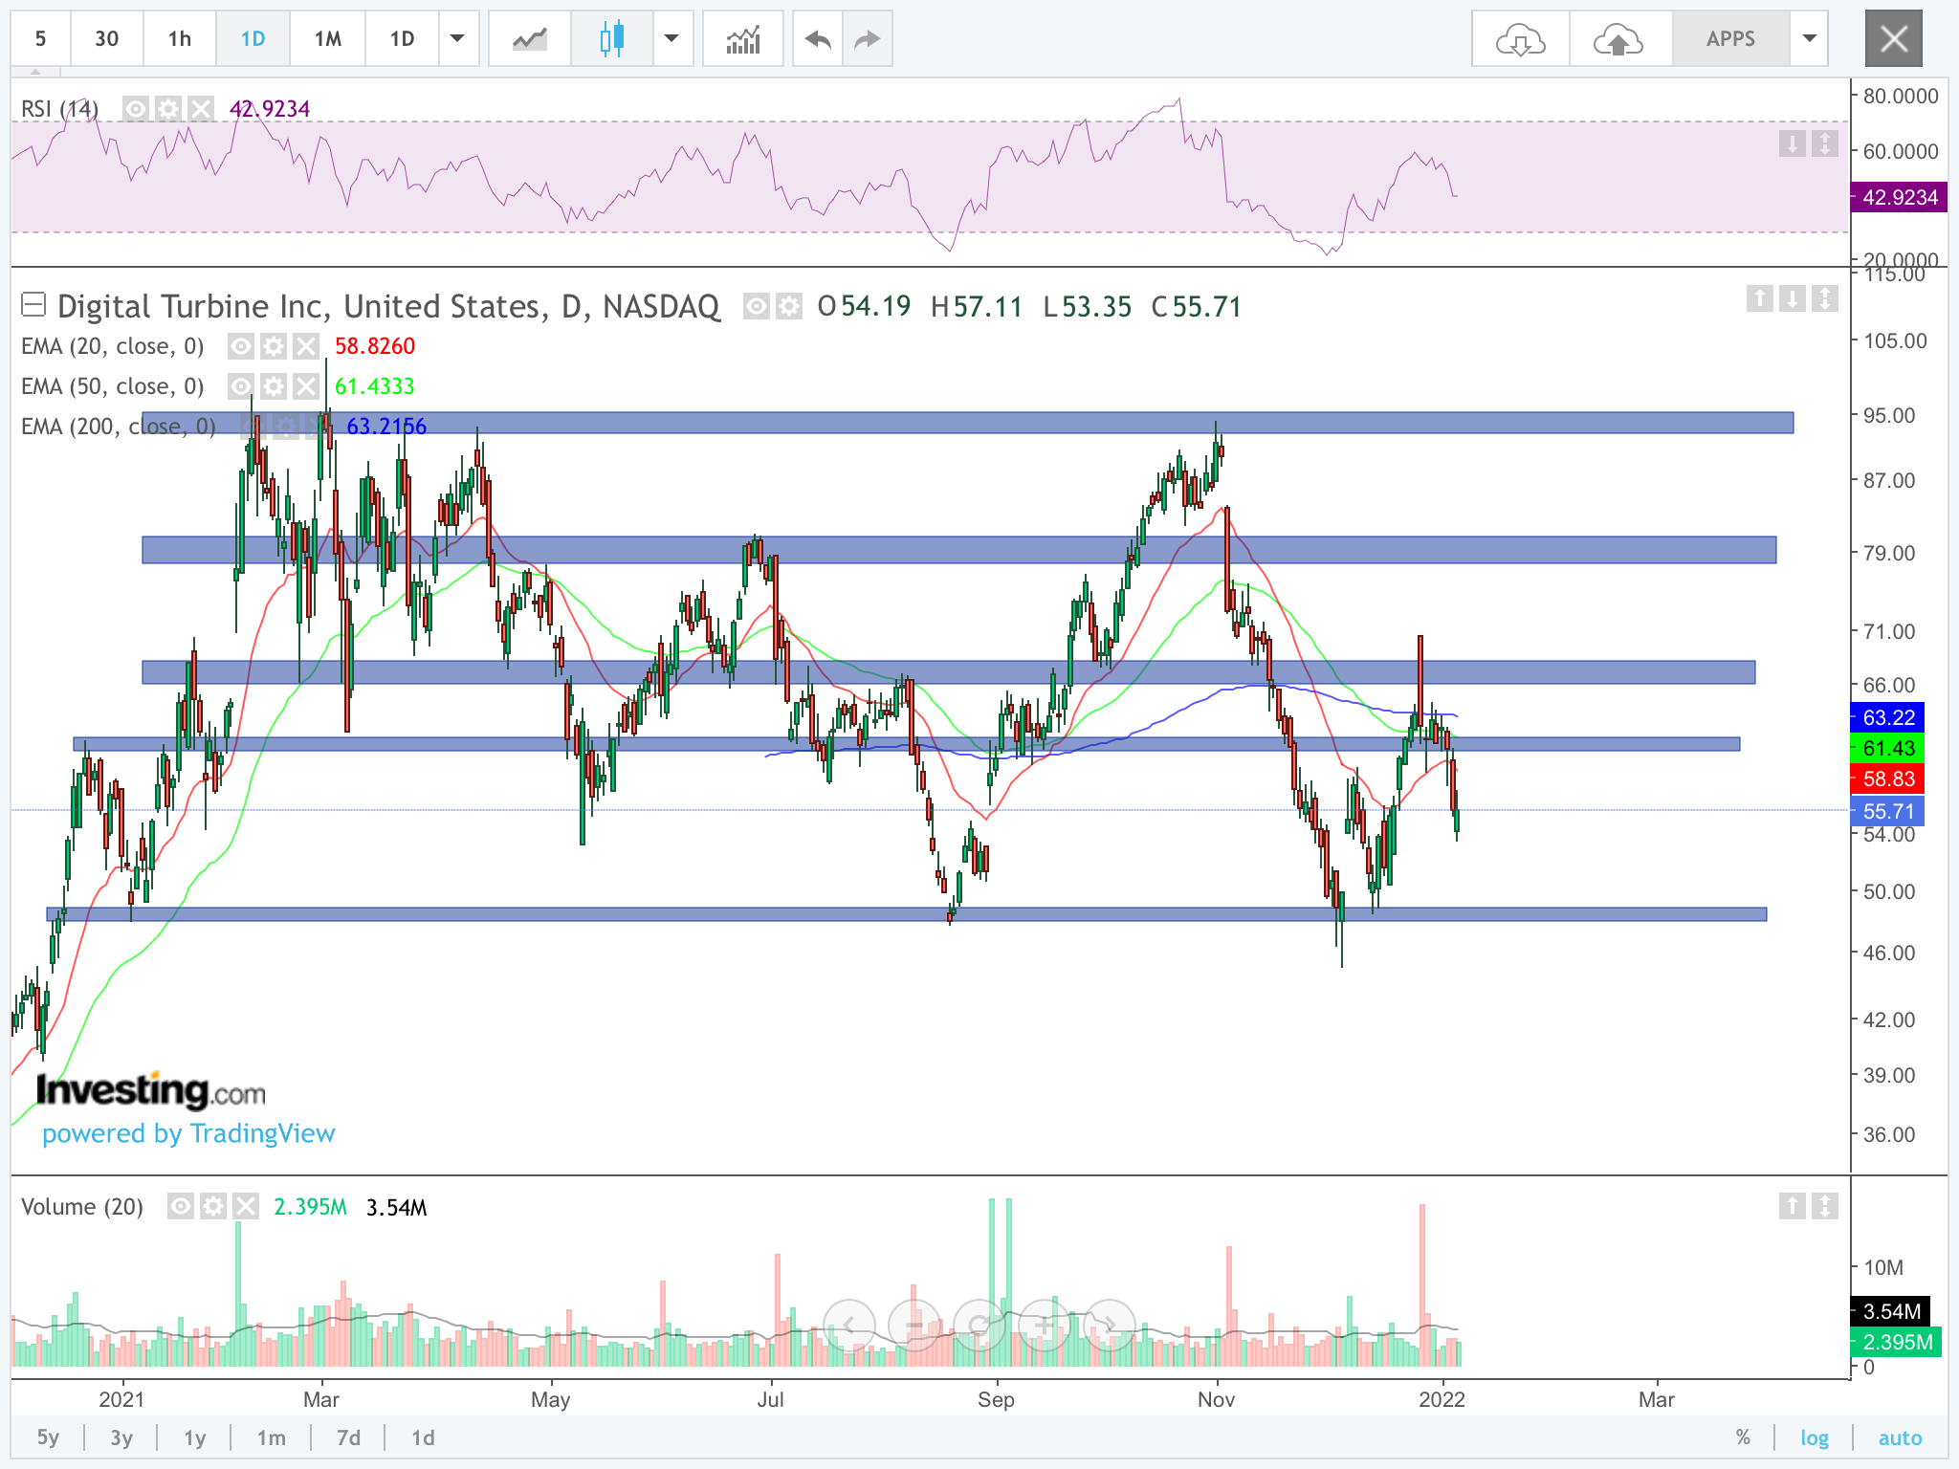Toggle the Volume indicator visibility eye
Screen dimensions: 1959x1469
pos(181,1206)
